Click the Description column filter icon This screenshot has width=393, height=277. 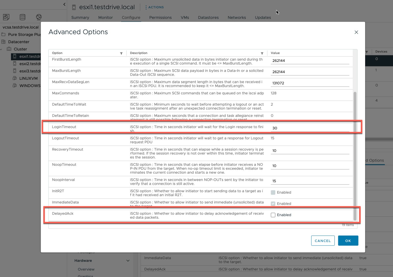[262, 53]
